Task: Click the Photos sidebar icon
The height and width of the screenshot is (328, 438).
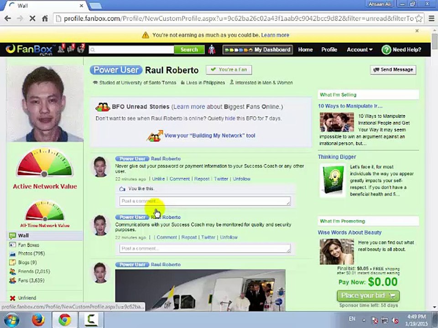Action: click(x=12, y=254)
